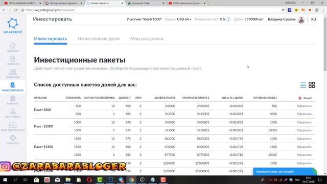Viewport: 327px width, 184px height.
Task: Open Вебинары in the left sidebar
Action: (13, 74)
